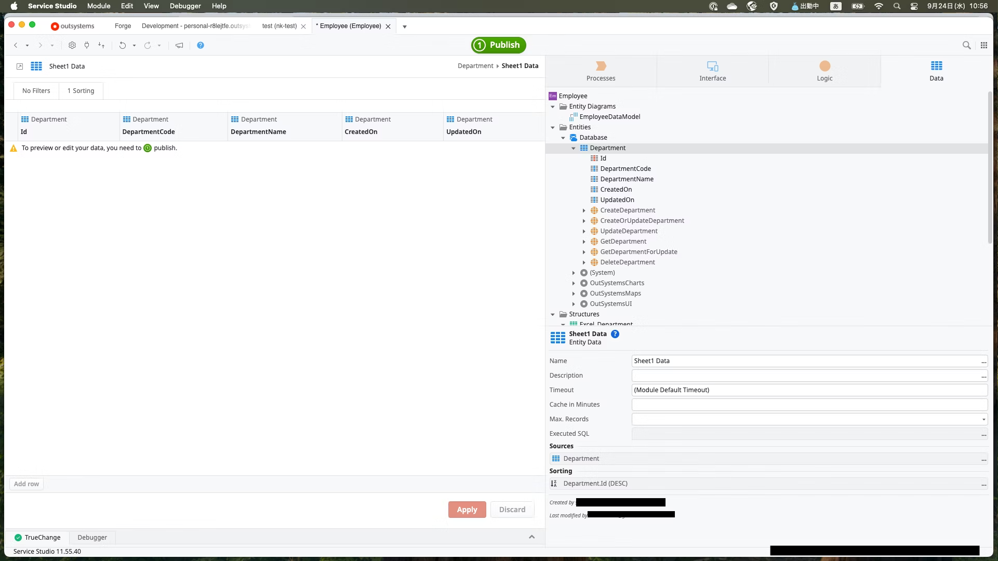
Task: Click the undo arrow icon
Action: 122,45
